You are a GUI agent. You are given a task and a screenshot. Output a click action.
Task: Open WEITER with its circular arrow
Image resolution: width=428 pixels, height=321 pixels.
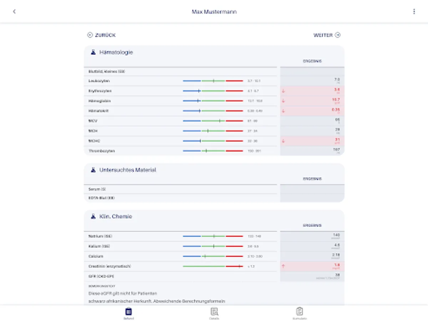pyautogui.click(x=337, y=35)
